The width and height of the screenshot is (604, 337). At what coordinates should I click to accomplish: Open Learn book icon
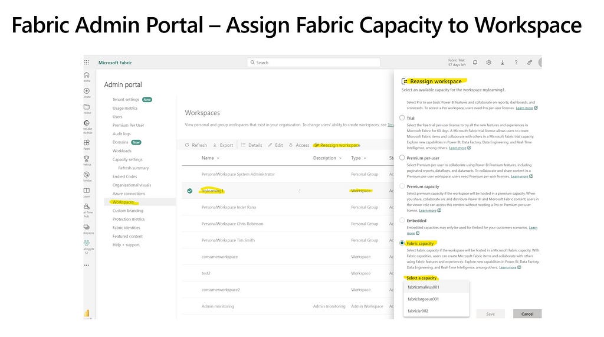tap(87, 191)
